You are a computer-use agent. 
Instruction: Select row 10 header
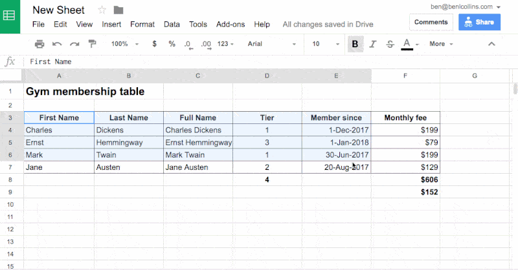pos(10,204)
